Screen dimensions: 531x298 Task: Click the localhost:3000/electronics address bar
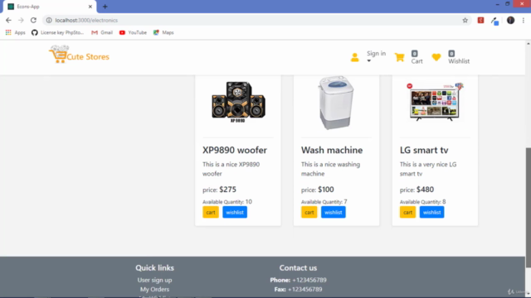pyautogui.click(x=256, y=20)
